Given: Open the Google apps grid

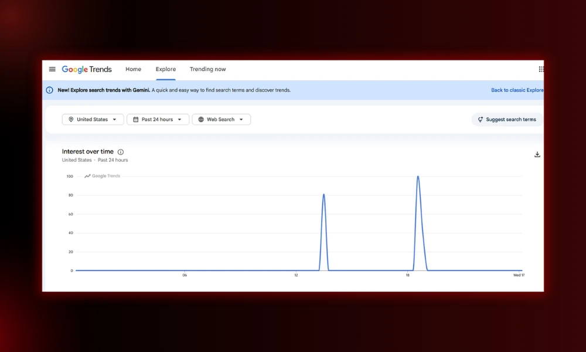Looking at the screenshot, I should (x=541, y=69).
